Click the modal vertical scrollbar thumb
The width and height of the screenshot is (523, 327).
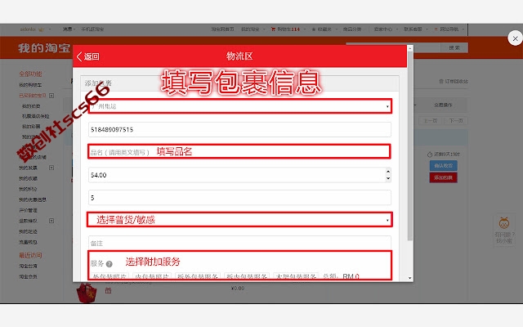(x=410, y=146)
